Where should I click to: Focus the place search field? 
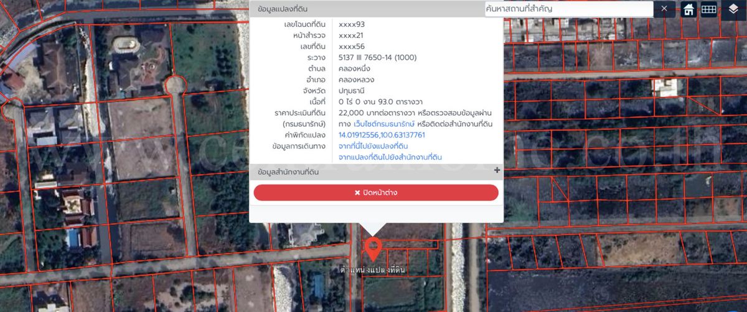tap(569, 9)
